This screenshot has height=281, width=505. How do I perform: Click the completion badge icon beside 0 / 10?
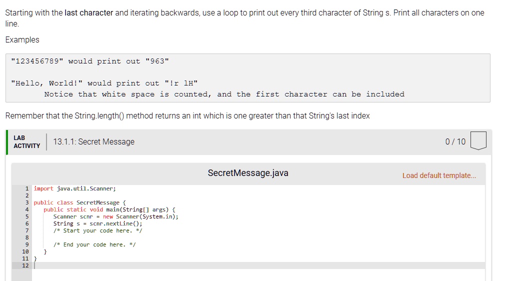(x=478, y=141)
